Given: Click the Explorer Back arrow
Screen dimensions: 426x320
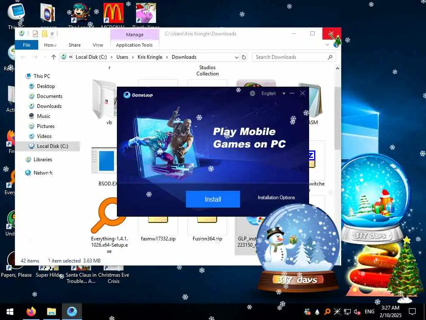Looking at the screenshot, I should tap(23, 57).
